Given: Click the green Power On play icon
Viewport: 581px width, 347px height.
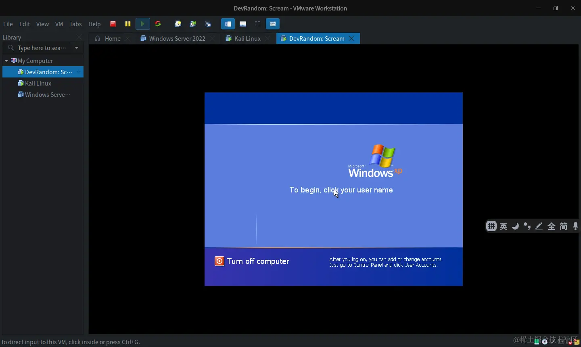Looking at the screenshot, I should click(x=142, y=24).
